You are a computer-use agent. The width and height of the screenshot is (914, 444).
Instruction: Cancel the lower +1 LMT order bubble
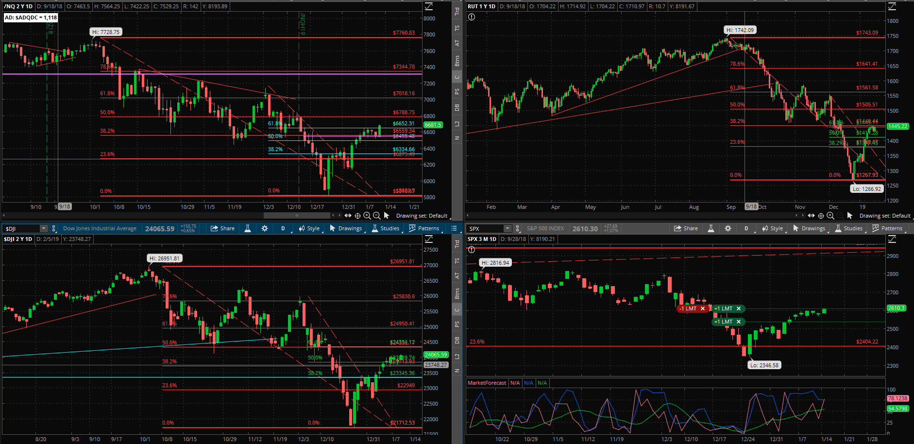point(739,322)
